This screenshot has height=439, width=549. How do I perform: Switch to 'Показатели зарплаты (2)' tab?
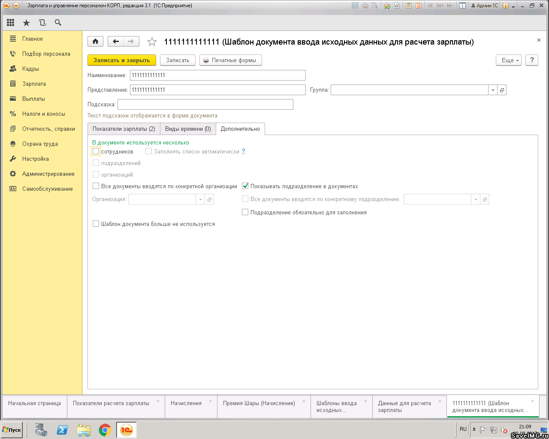pos(124,129)
